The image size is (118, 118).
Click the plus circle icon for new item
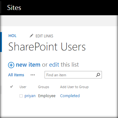coord(11,65)
